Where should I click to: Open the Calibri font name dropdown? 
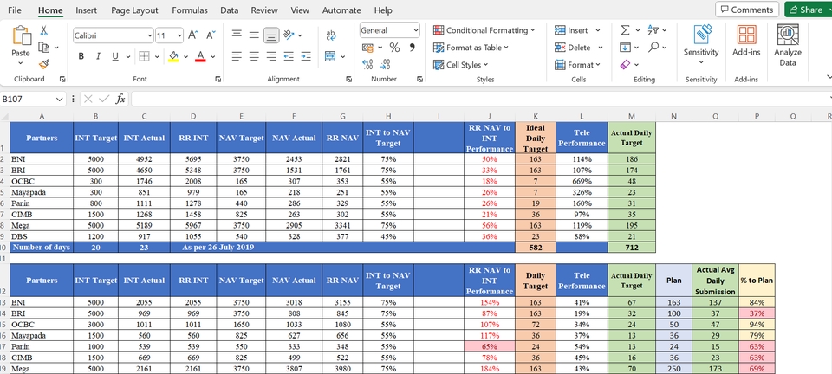point(150,35)
